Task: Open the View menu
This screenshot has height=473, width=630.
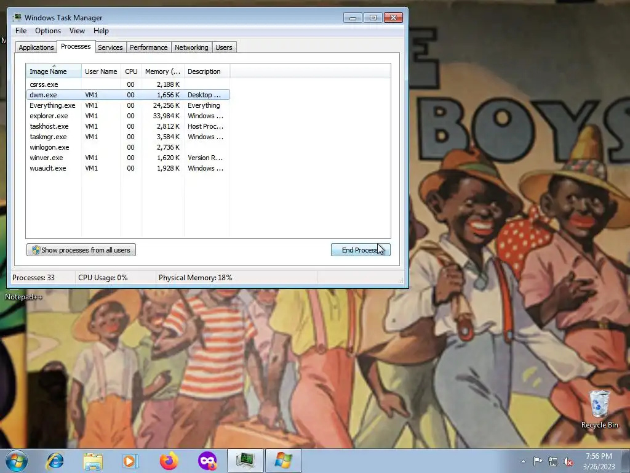Action: pos(77,31)
